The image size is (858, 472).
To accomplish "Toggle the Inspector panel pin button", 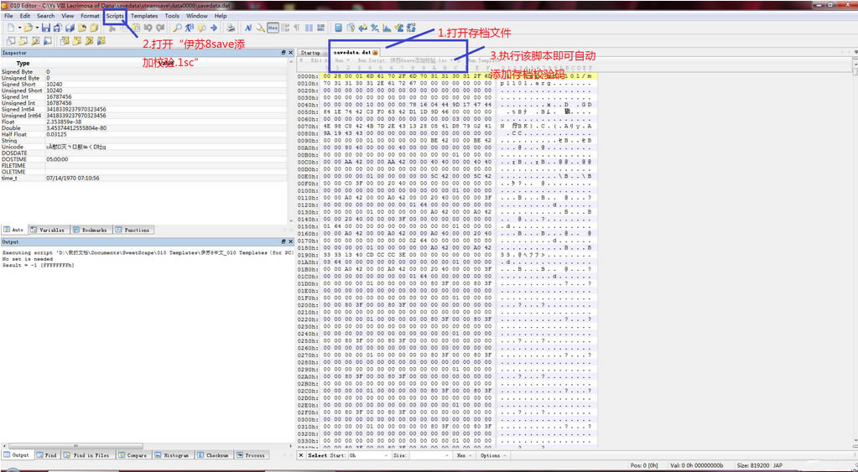I will click(x=282, y=53).
